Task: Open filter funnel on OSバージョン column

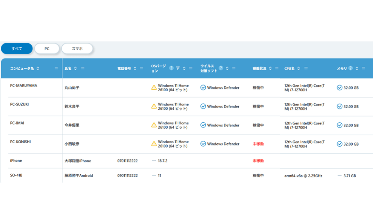Action: pyautogui.click(x=178, y=68)
